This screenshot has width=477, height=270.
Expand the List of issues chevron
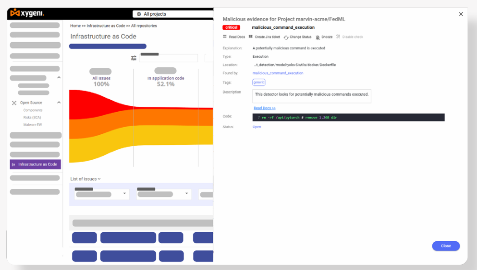click(x=99, y=179)
